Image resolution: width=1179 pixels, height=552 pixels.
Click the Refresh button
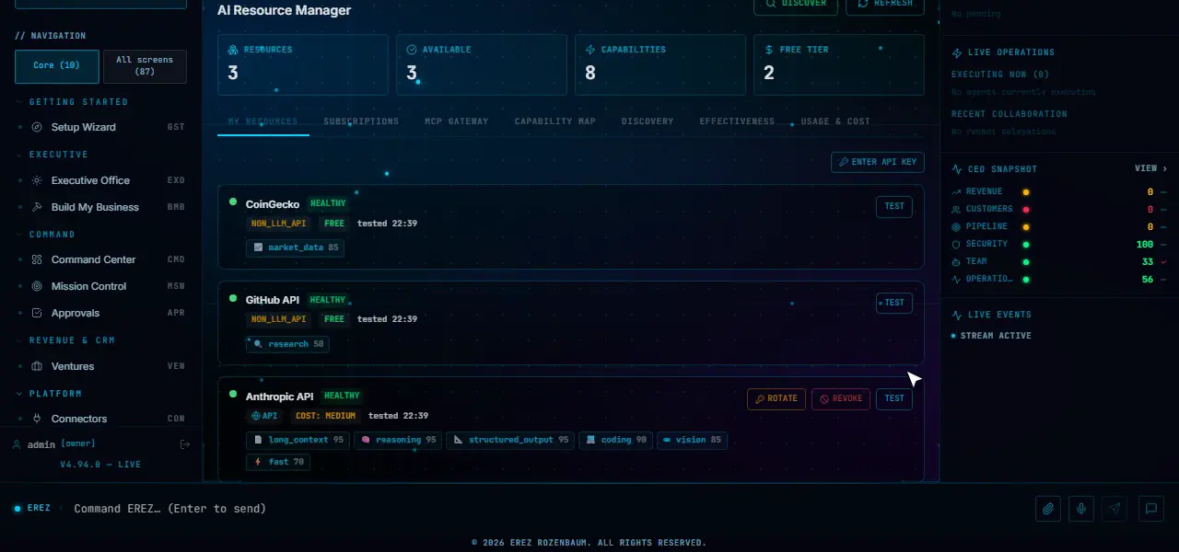tap(885, 4)
